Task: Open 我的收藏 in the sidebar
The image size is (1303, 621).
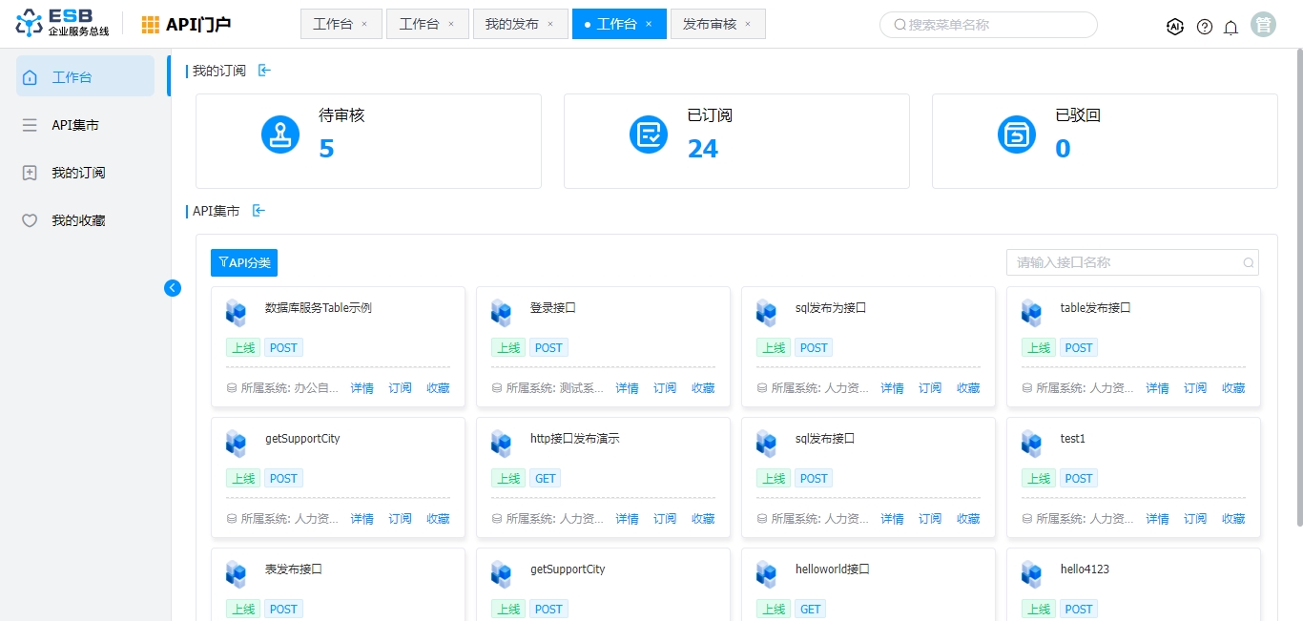Action: (x=78, y=220)
